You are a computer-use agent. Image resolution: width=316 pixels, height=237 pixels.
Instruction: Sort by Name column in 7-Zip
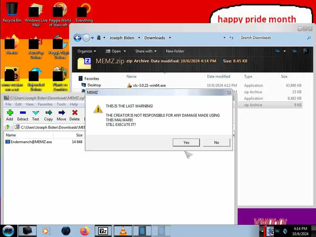coord(11,135)
